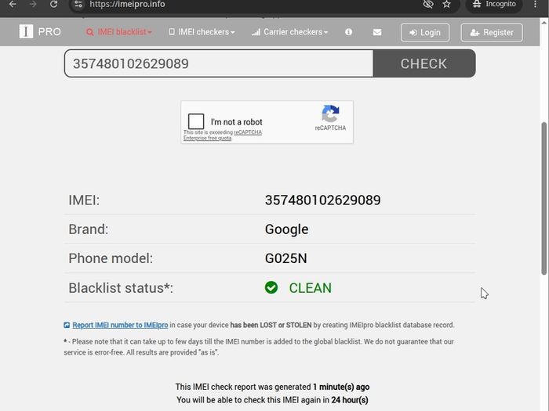Click the IMEI label in results
The width and height of the screenshot is (549, 411).
[x=84, y=200]
